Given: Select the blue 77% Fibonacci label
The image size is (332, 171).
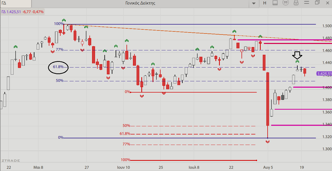Looking at the screenshot, I should tap(60, 50).
